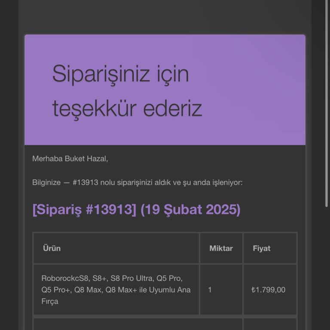
Task: Click the 'Fiyat' column header
Action: (262, 248)
